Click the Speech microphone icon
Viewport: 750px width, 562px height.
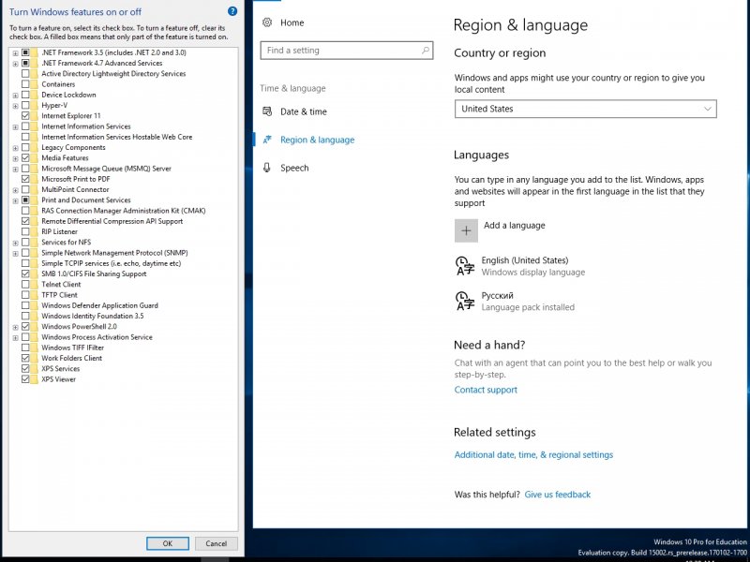click(267, 168)
